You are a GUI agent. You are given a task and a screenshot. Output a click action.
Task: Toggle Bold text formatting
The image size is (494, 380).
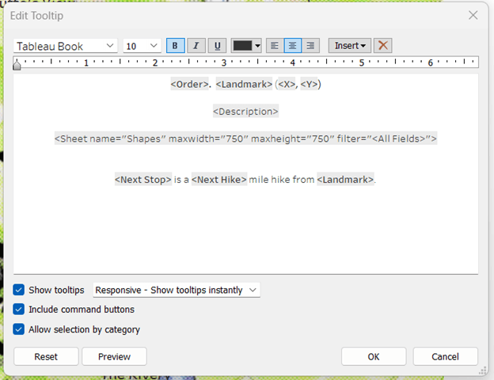click(174, 46)
